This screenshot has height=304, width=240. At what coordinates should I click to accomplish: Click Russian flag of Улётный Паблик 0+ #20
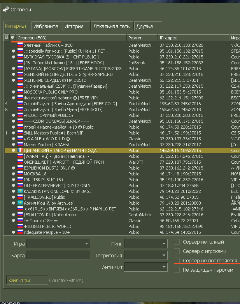[20, 45]
